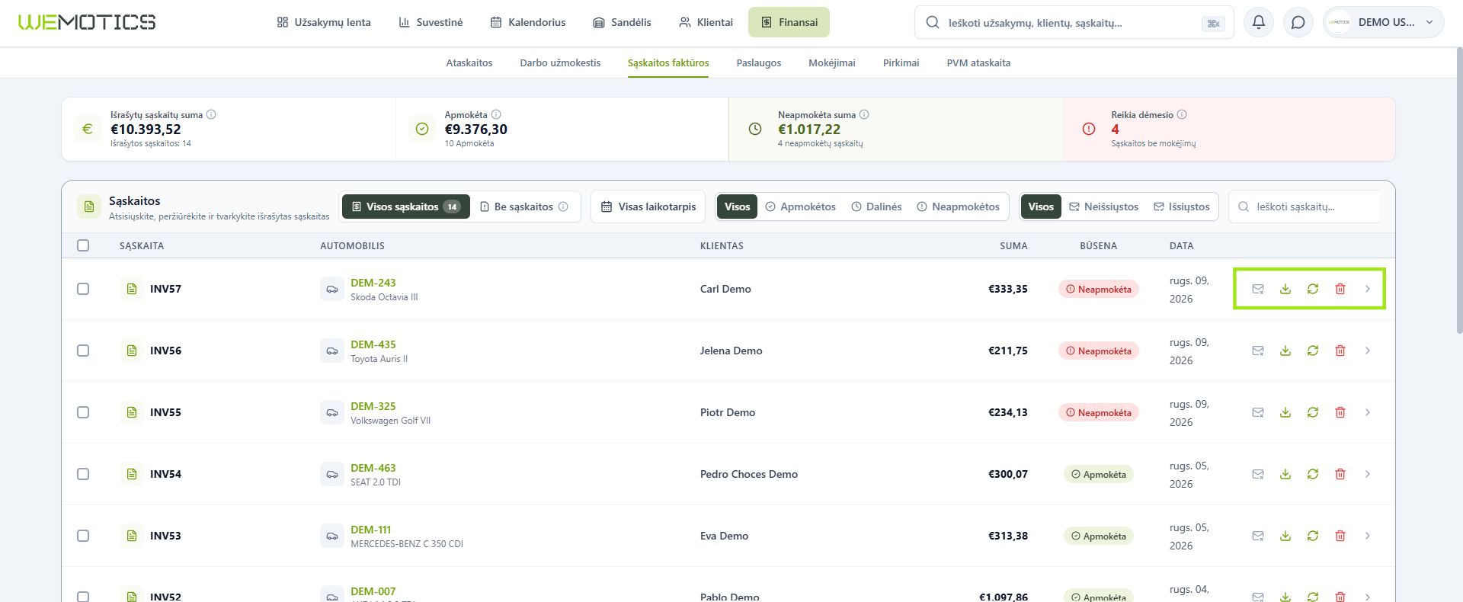Show Neišsiųstos invoices only
Viewport: 1463px width, 602px height.
tap(1103, 207)
